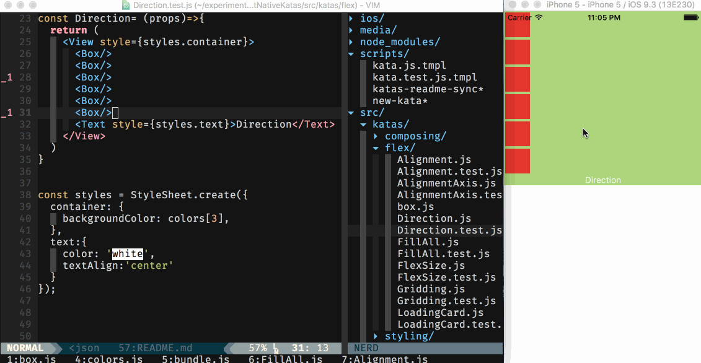Click the 57% position indicator in statusline
Image resolution: width=701 pixels, height=363 pixels.
pos(258,348)
